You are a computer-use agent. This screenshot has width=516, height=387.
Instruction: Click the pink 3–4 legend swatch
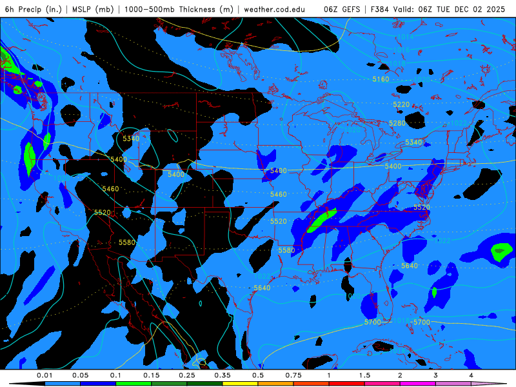453,384
